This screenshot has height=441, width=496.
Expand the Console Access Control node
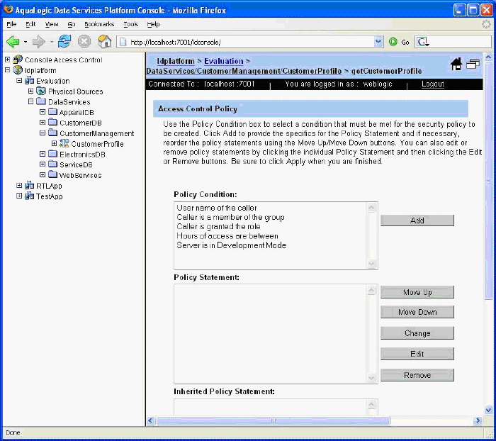[8, 60]
